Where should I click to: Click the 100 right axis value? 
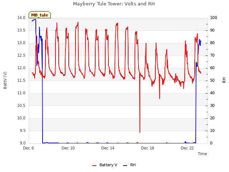(x=214, y=18)
